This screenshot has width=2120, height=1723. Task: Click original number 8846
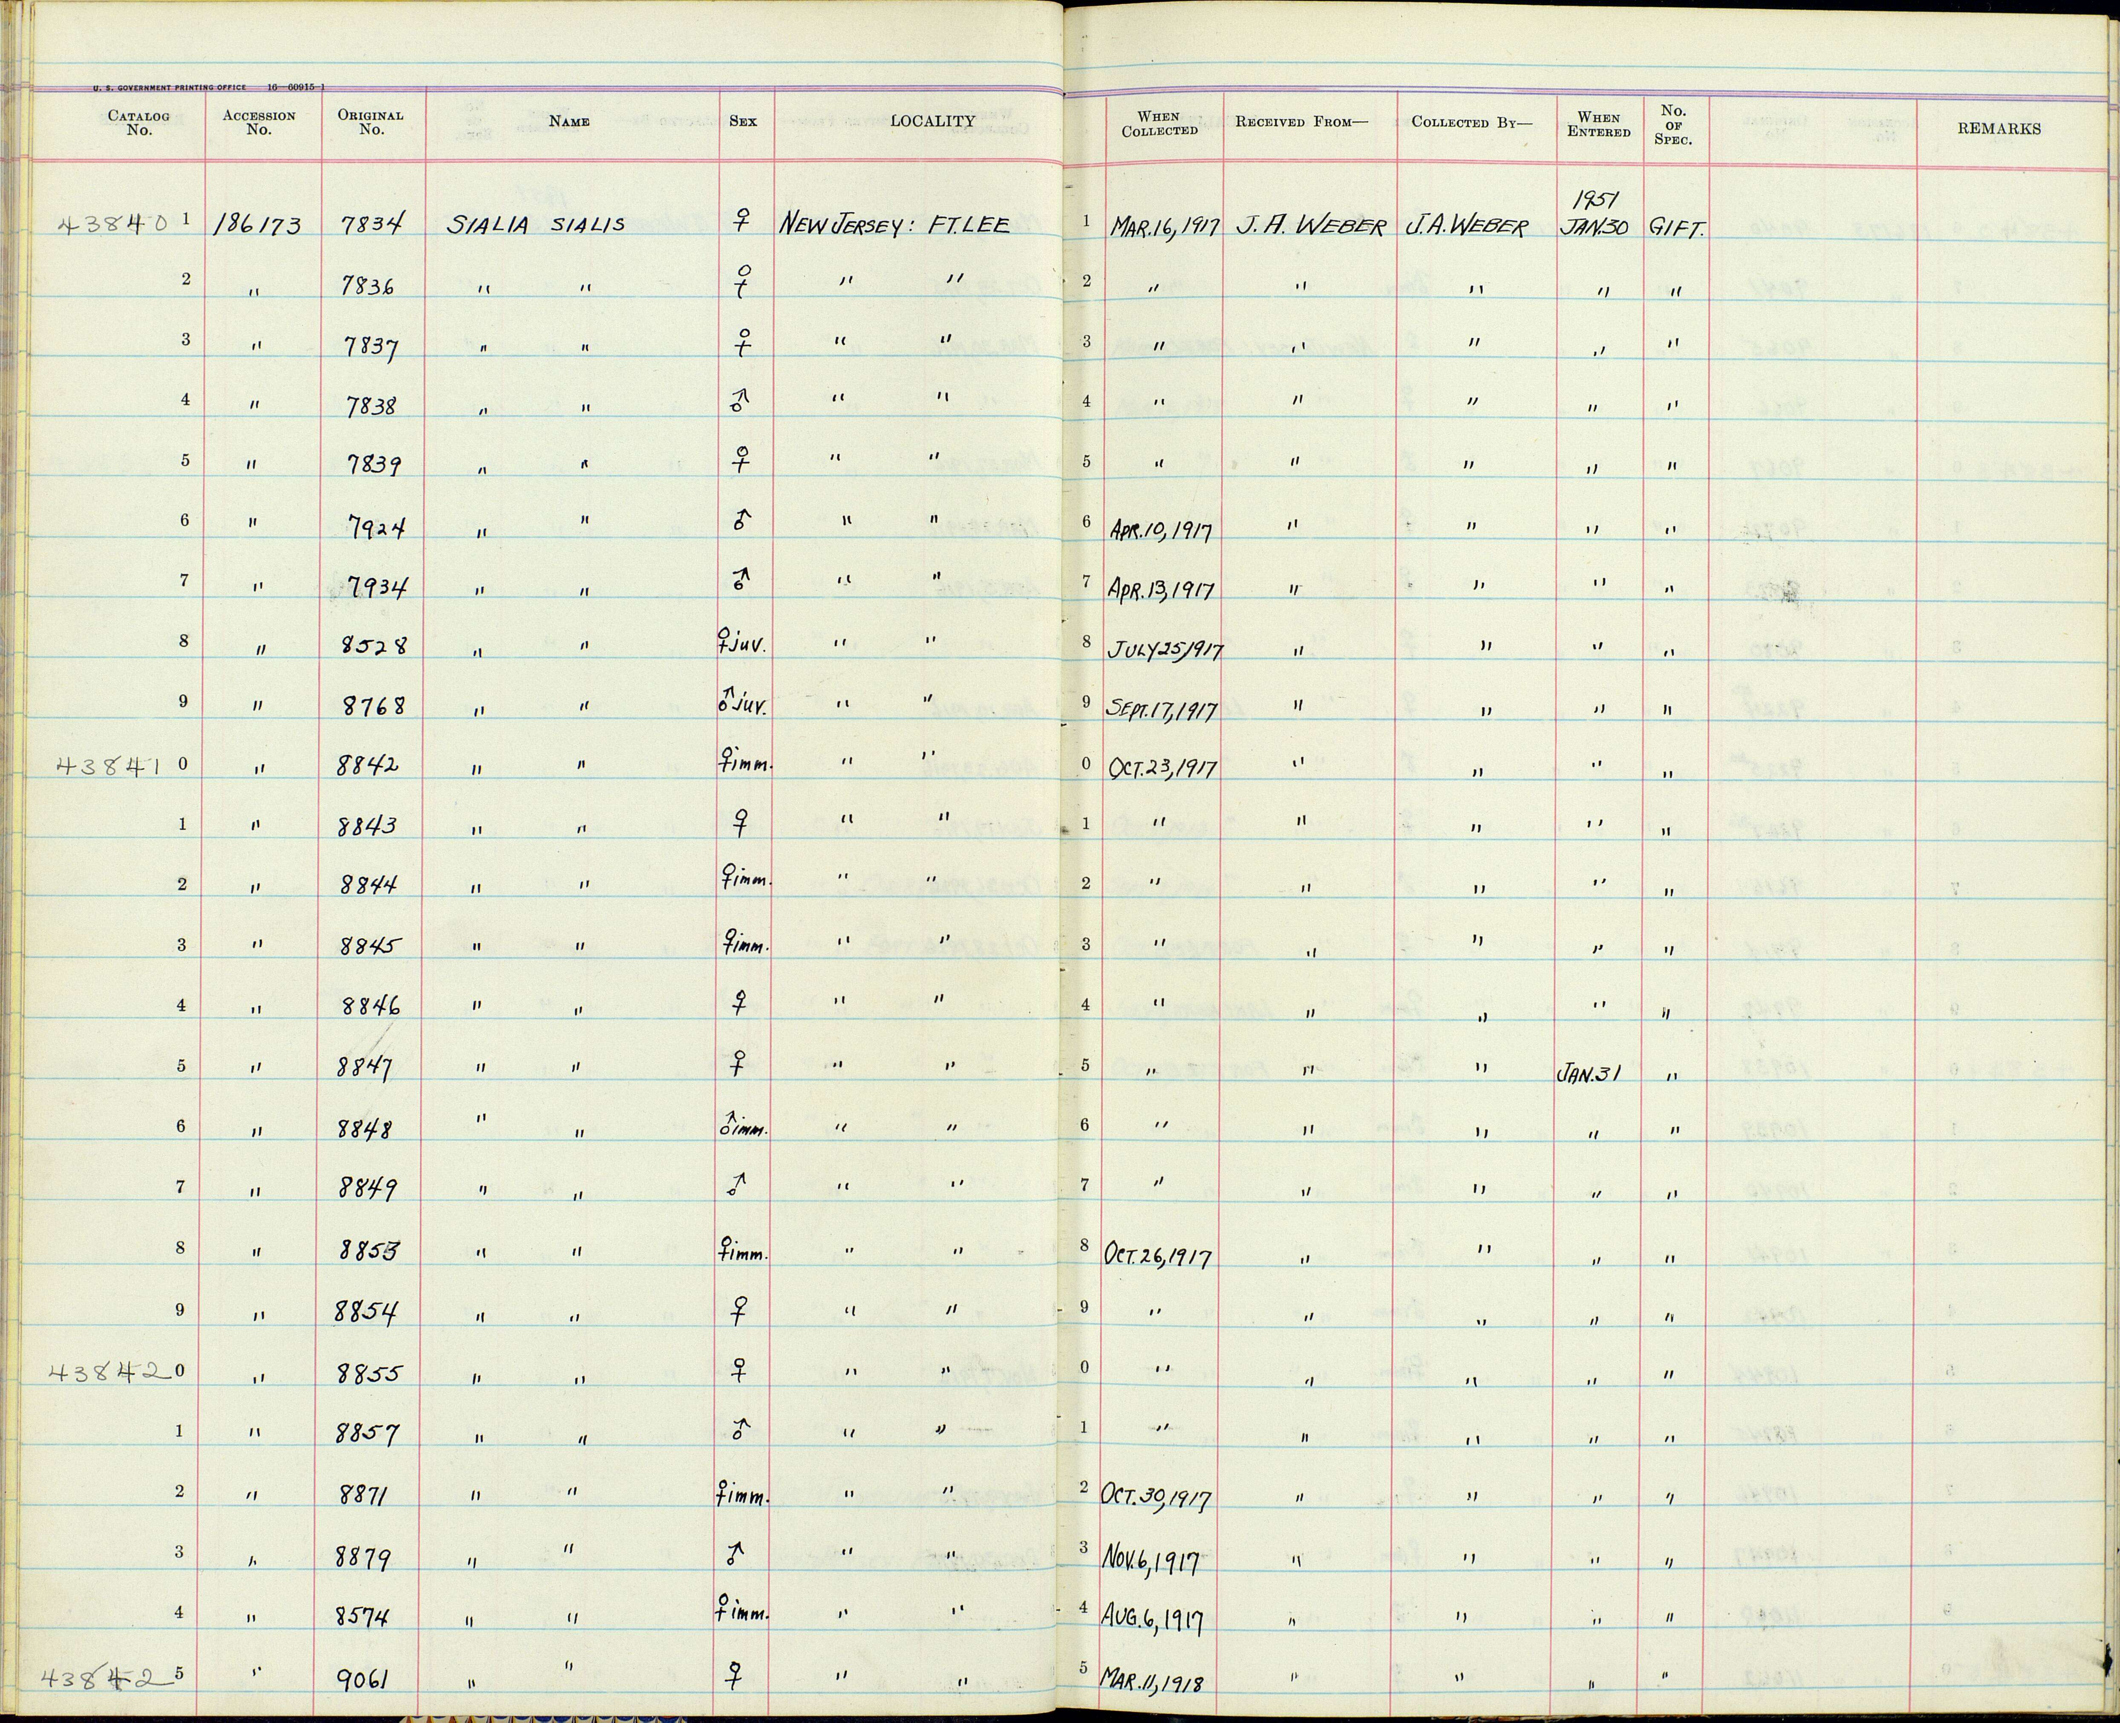click(371, 1007)
